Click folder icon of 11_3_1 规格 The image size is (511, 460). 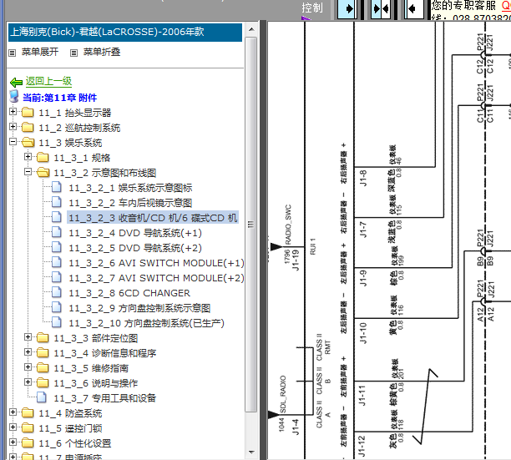[43, 157]
